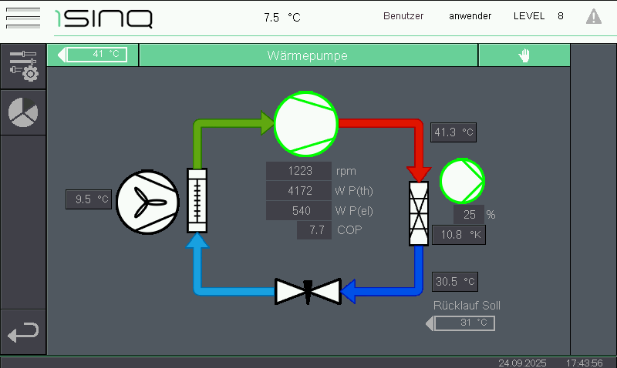617x368 pixels.
Task: Click the expansion valve symbol
Action: pyautogui.click(x=308, y=291)
